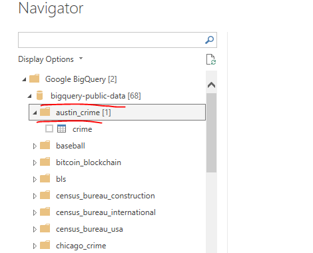This screenshot has height=253, width=313.
Task: Expand the census_bureau_construction node
Action: [35, 196]
